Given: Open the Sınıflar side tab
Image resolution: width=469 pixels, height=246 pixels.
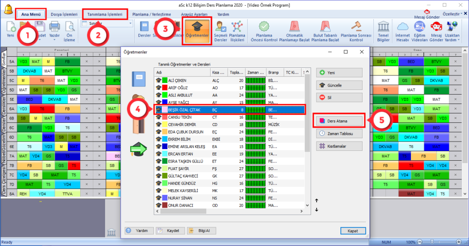Looking at the screenshot, I should click(4, 59).
